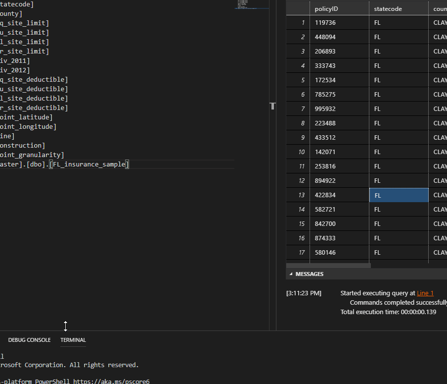Click the [fr_site_limit] line in editor
This screenshot has height=384, width=447.
(25, 51)
